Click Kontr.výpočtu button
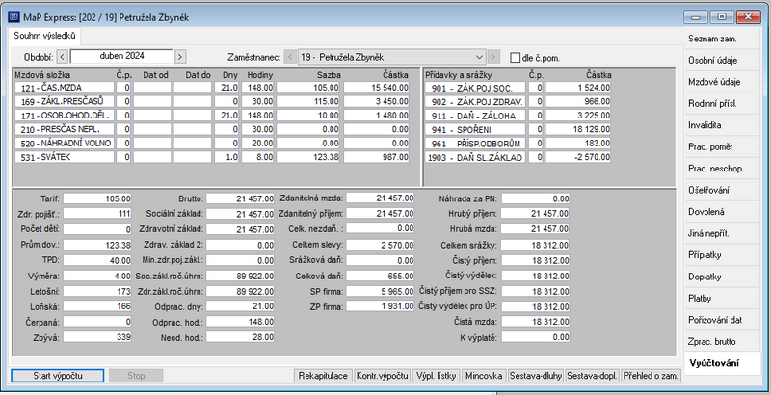 click(382, 376)
